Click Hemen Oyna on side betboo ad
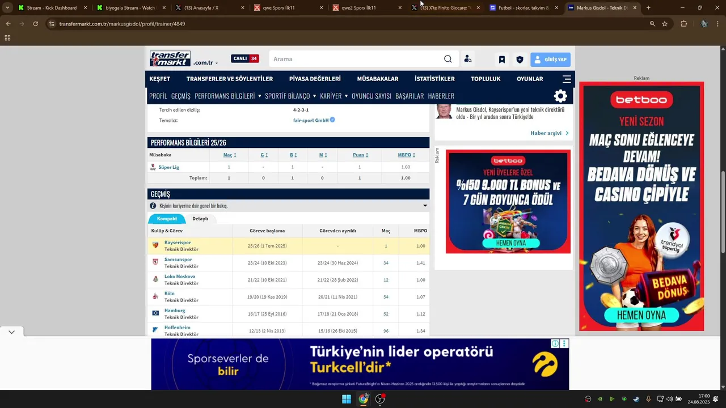The height and width of the screenshot is (408, 726). click(641, 315)
